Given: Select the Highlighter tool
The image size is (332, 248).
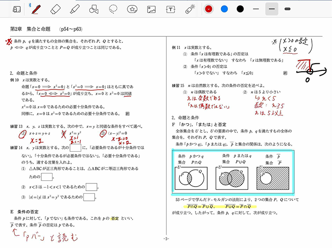Looking at the screenshot, I should (x=74, y=9).
